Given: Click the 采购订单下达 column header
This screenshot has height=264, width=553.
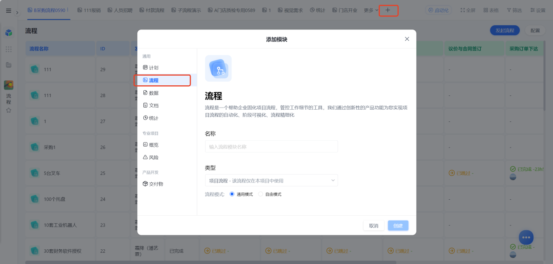Looking at the screenshot, I should (x=524, y=49).
